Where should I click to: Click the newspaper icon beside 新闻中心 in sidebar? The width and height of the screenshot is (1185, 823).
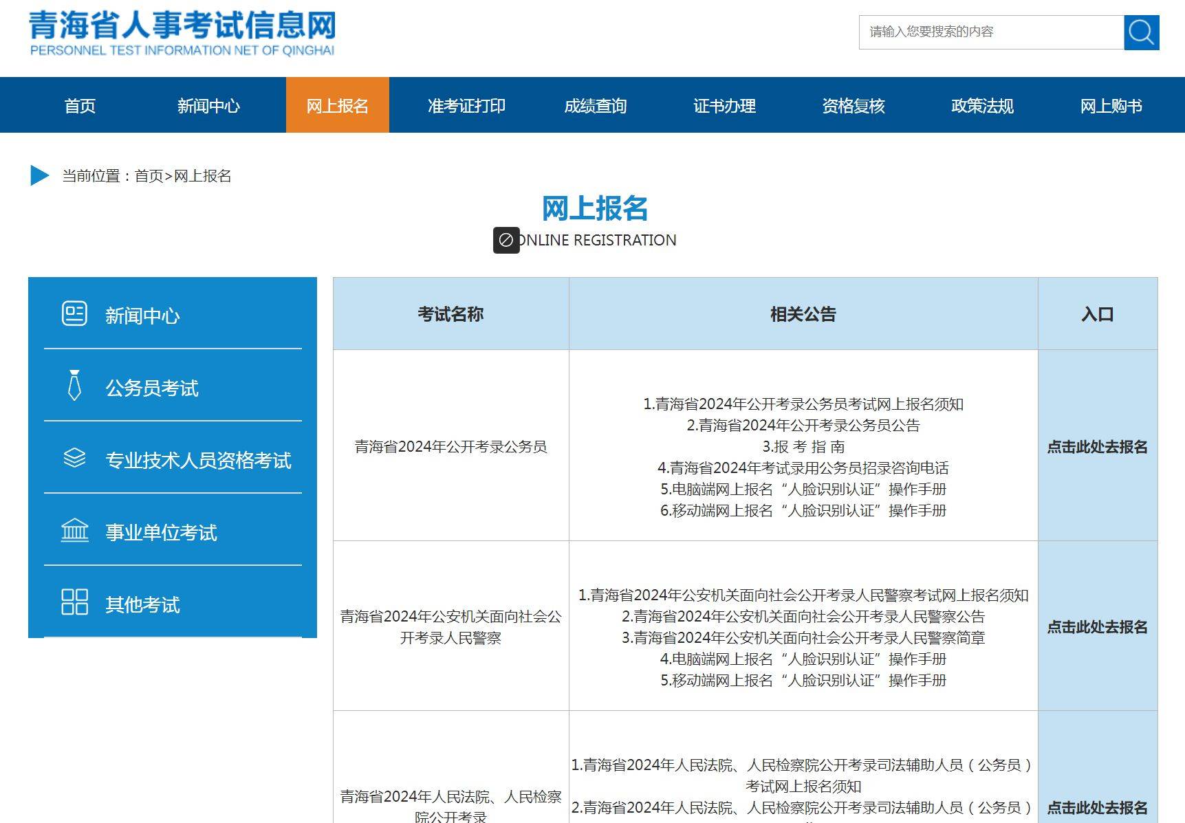[74, 314]
